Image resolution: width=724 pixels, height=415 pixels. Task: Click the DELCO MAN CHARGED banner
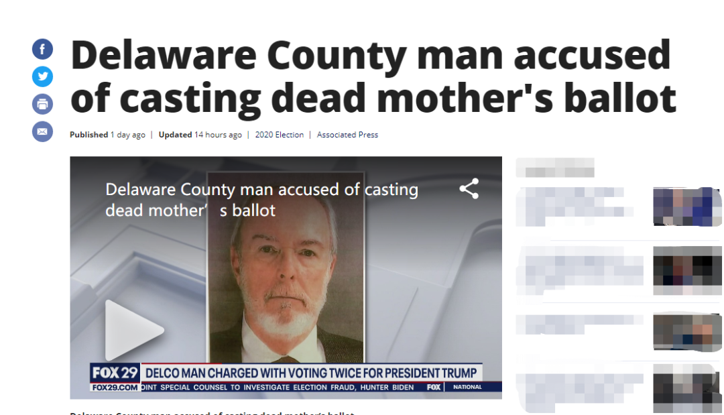click(x=311, y=373)
